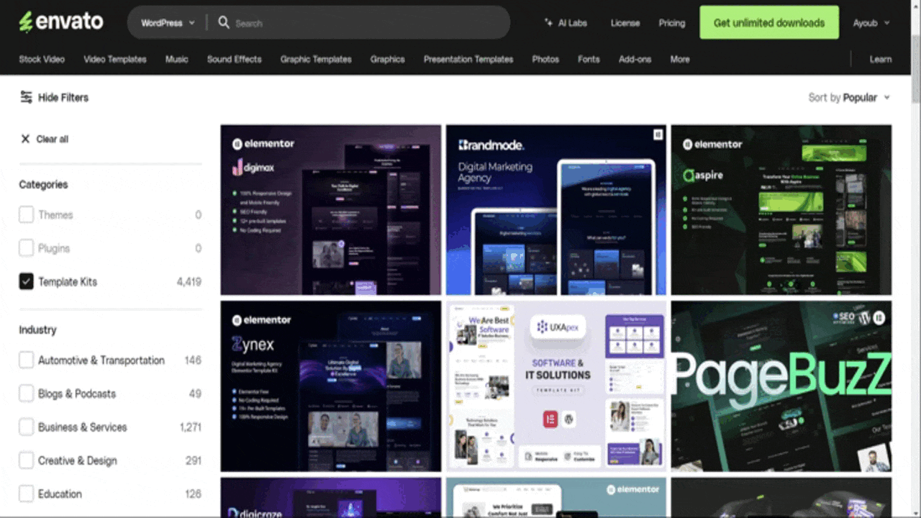
Task: Open the UXApex Software & IT Solutions kit
Action: coord(556,386)
